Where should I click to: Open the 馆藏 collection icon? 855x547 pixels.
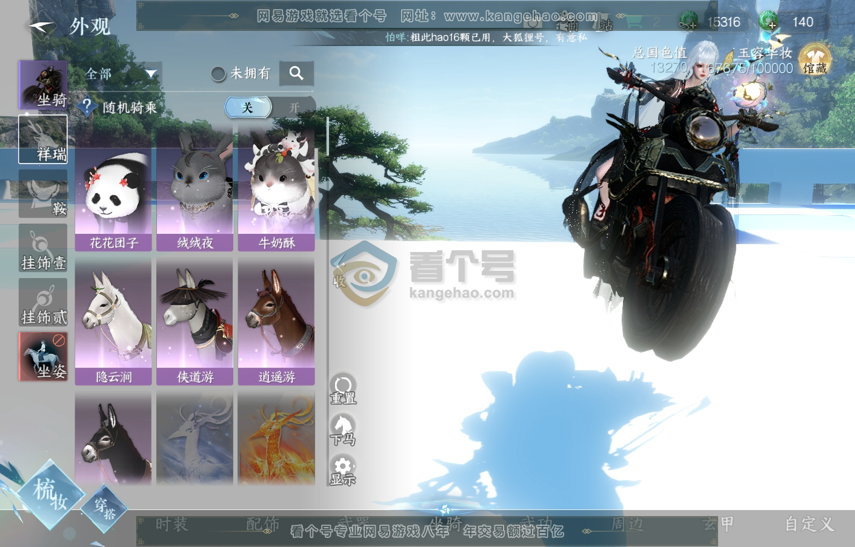(815, 60)
